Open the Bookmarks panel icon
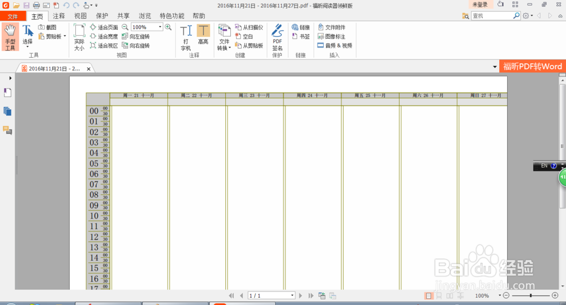Image resolution: width=566 pixels, height=305 pixels. coord(7,93)
